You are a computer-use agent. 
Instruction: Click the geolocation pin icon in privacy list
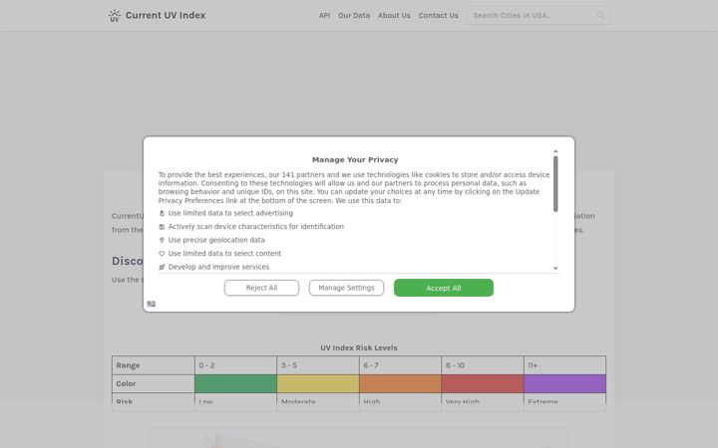pos(162,240)
